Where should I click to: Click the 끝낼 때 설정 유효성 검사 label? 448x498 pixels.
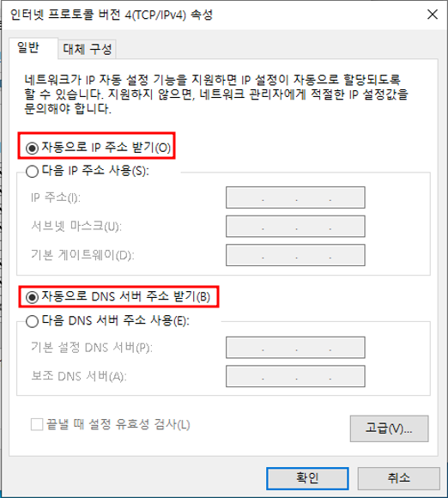tap(118, 424)
